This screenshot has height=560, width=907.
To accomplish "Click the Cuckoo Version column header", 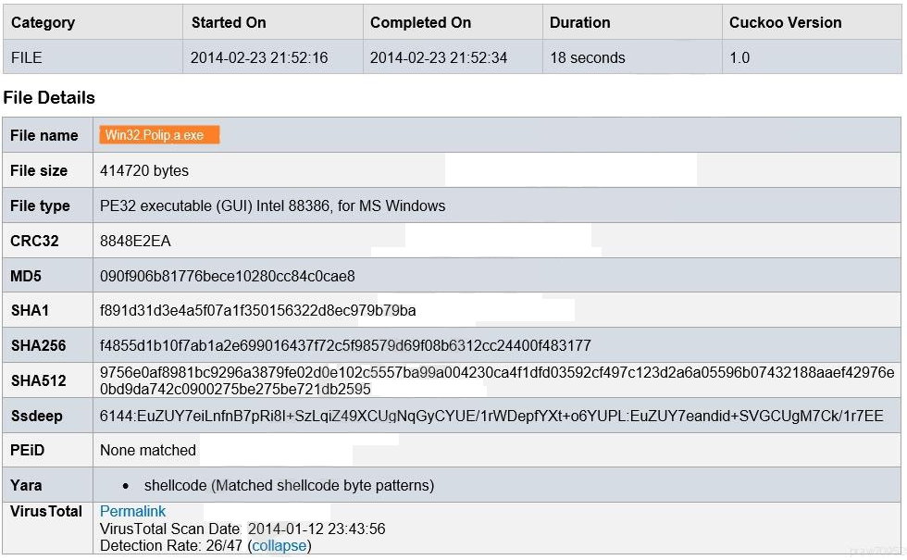I will [x=785, y=22].
